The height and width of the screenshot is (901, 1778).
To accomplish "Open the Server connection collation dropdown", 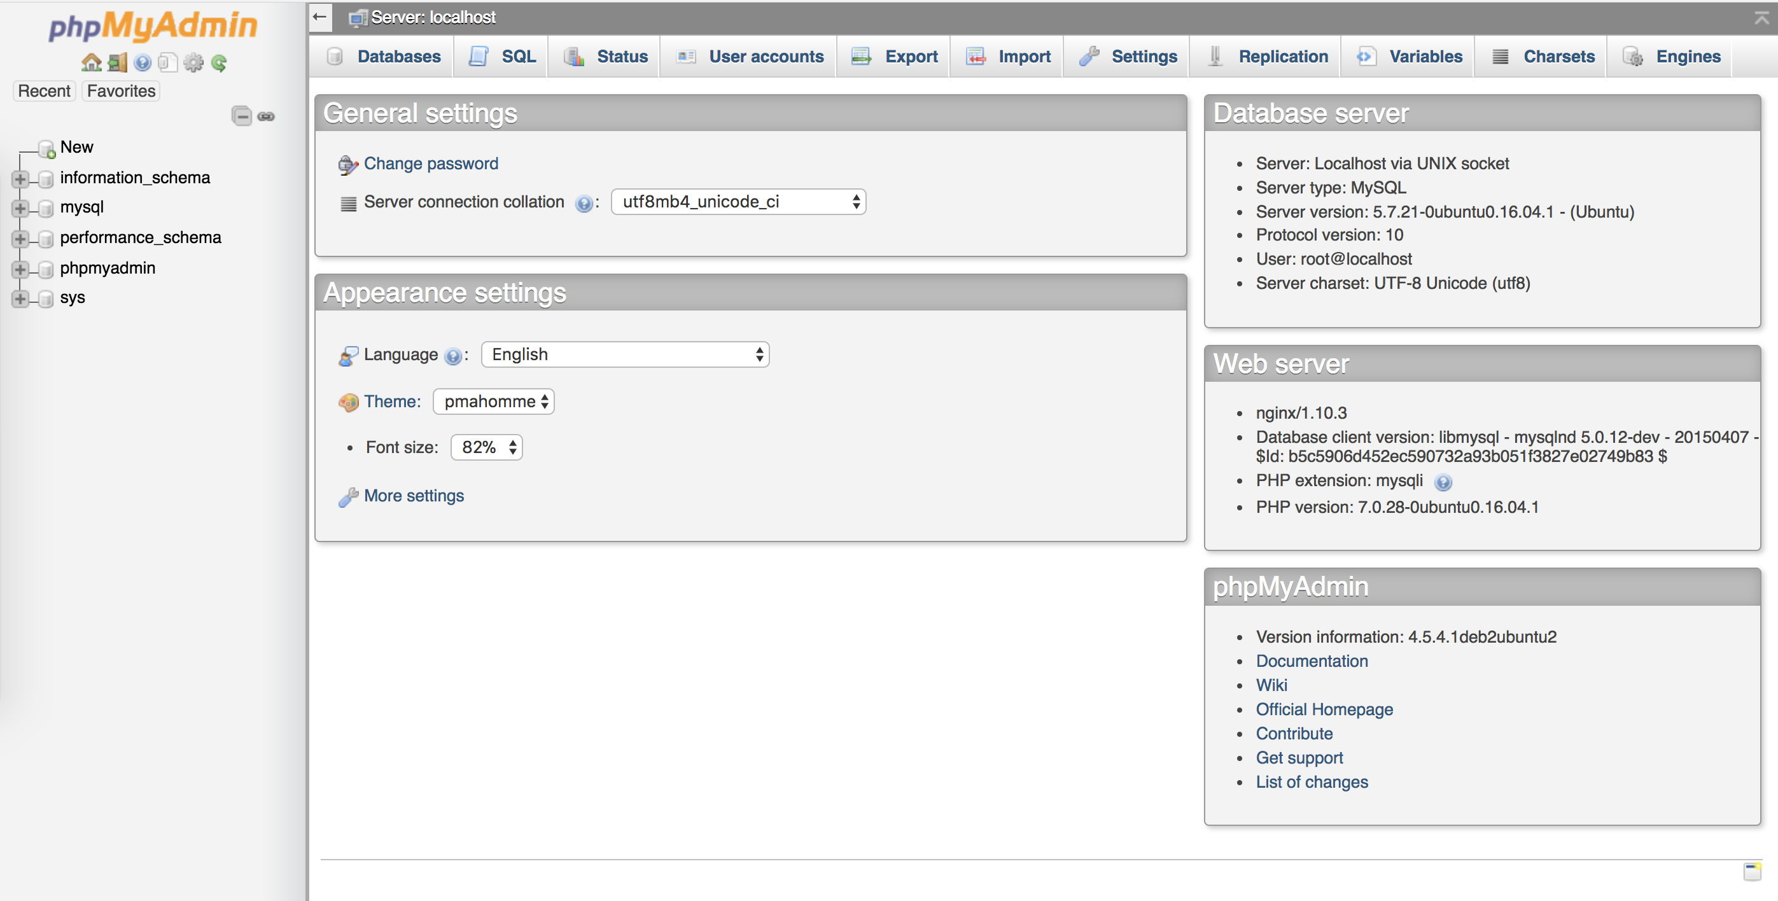I will [x=737, y=202].
